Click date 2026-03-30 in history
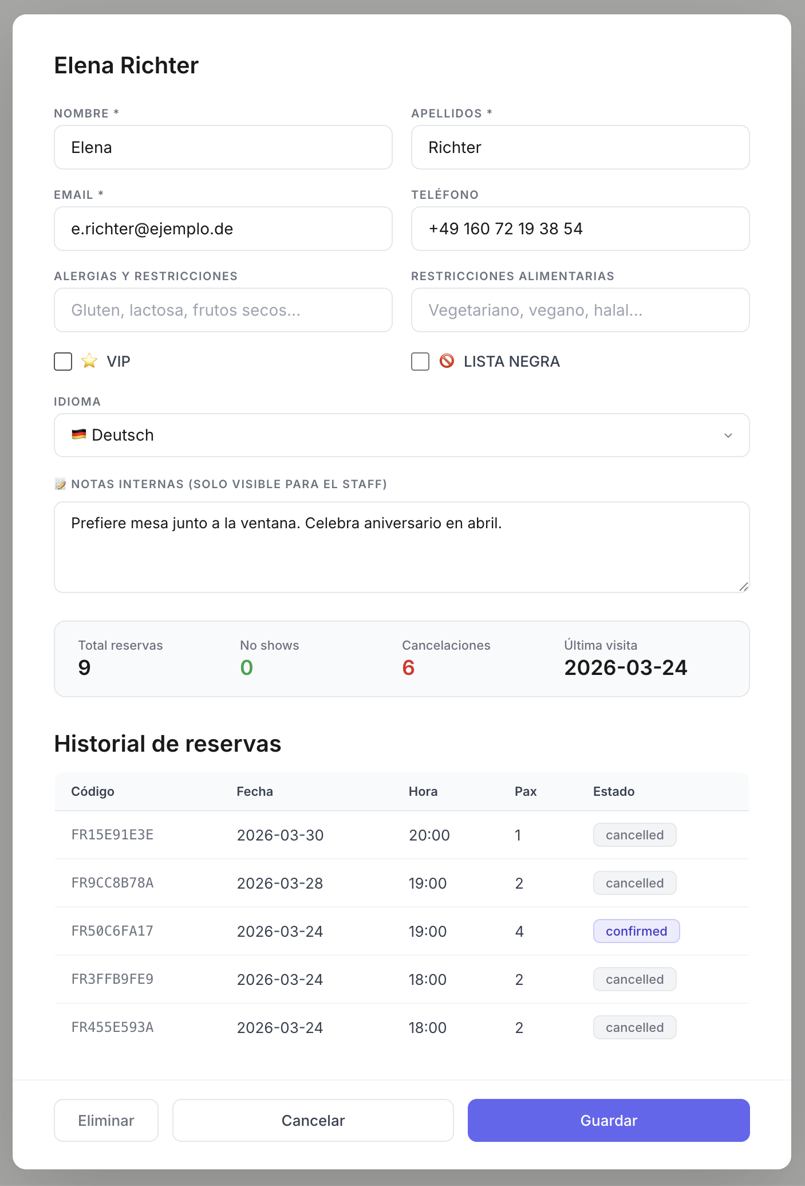The height and width of the screenshot is (1186, 805). pyautogui.click(x=281, y=835)
